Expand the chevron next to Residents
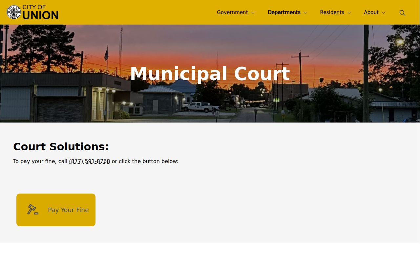Viewport: 420px width, 262px height. pyautogui.click(x=349, y=13)
